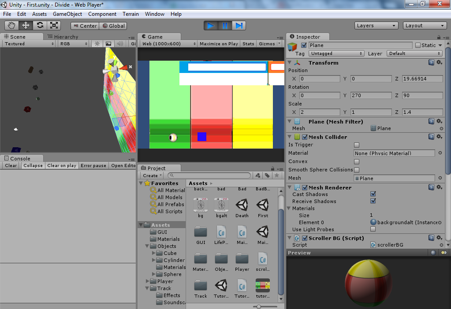Click the Step frame button

239,26
